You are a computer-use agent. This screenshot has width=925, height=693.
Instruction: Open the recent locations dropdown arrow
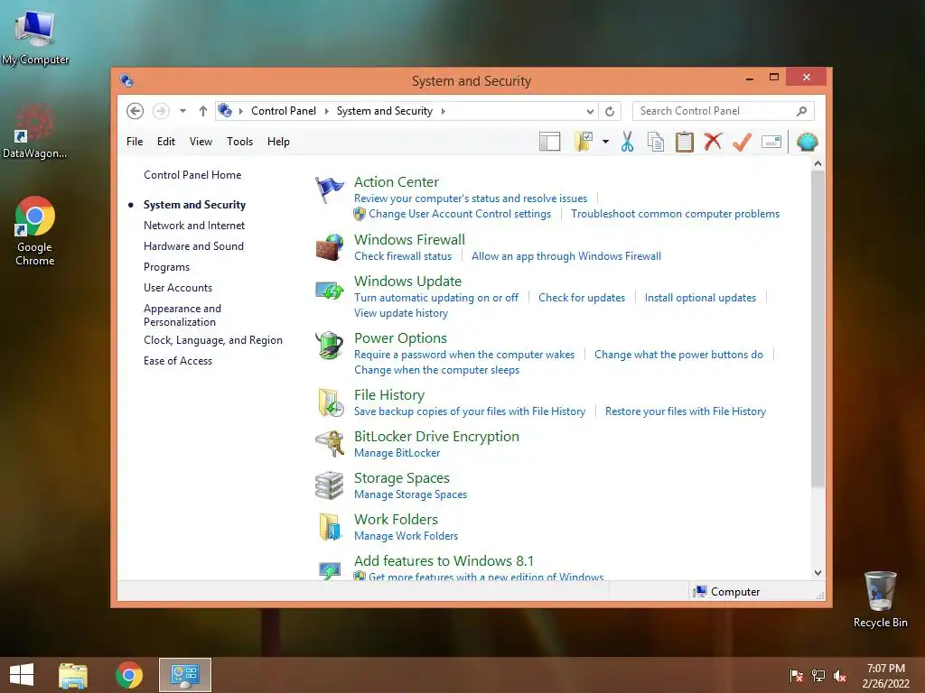click(x=182, y=111)
